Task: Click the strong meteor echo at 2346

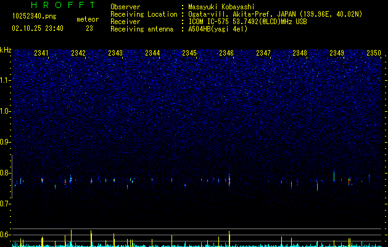Action: point(229,180)
